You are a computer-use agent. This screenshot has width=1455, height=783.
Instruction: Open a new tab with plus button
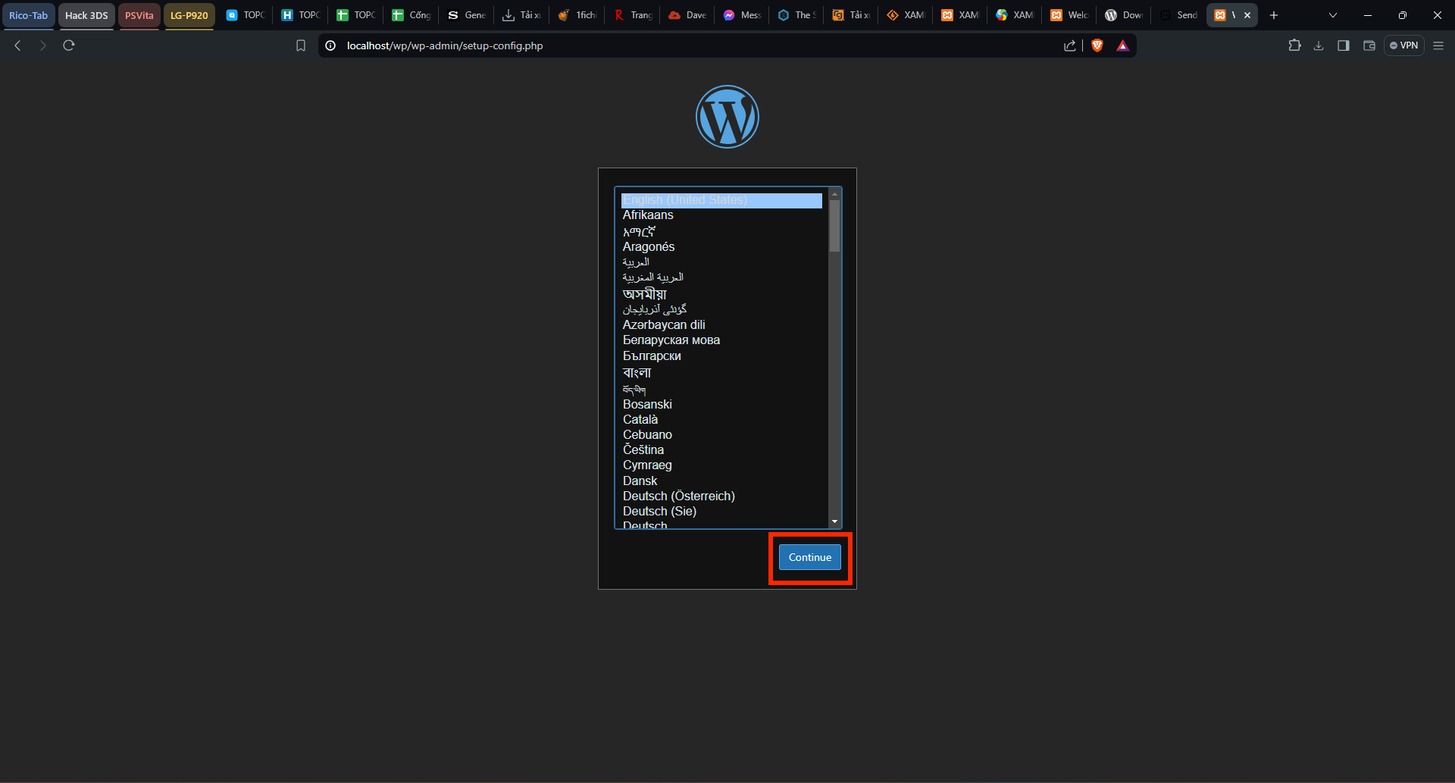pos(1274,15)
